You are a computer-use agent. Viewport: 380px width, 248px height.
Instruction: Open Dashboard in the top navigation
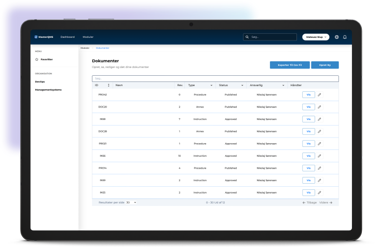pos(67,37)
